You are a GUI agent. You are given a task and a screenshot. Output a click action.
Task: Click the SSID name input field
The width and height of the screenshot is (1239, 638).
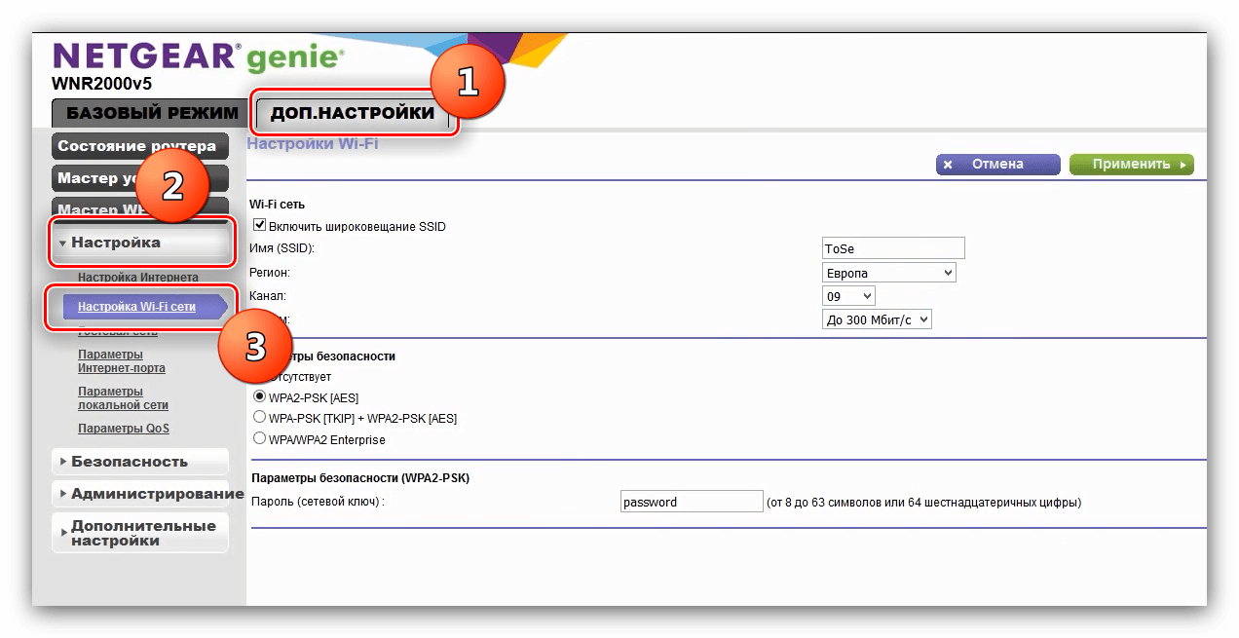pyautogui.click(x=893, y=248)
